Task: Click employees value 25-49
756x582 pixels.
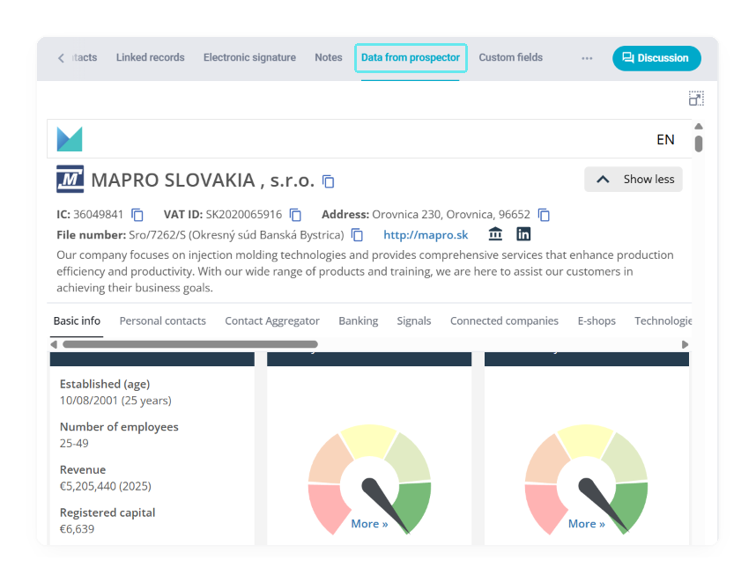Action: (x=74, y=443)
